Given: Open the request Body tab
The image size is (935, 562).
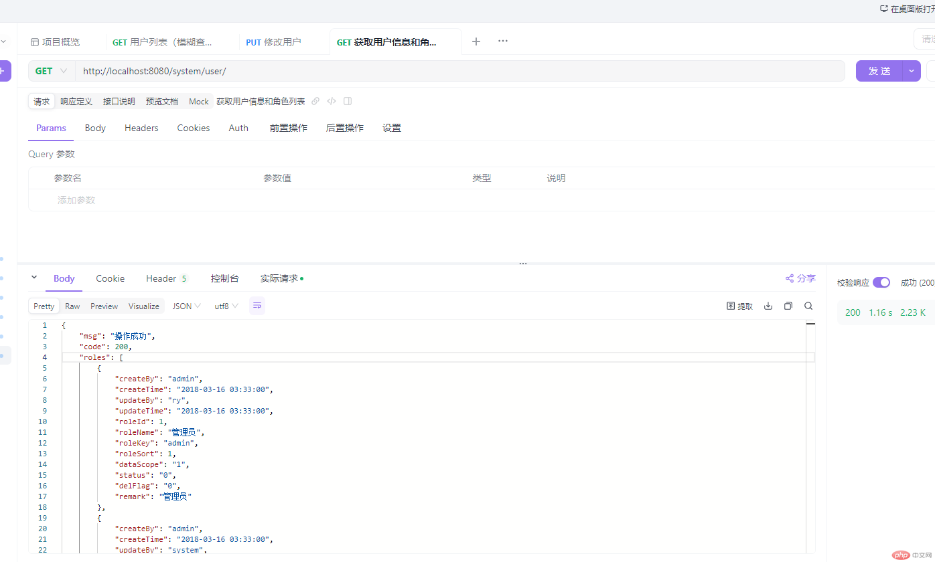Looking at the screenshot, I should (x=95, y=128).
